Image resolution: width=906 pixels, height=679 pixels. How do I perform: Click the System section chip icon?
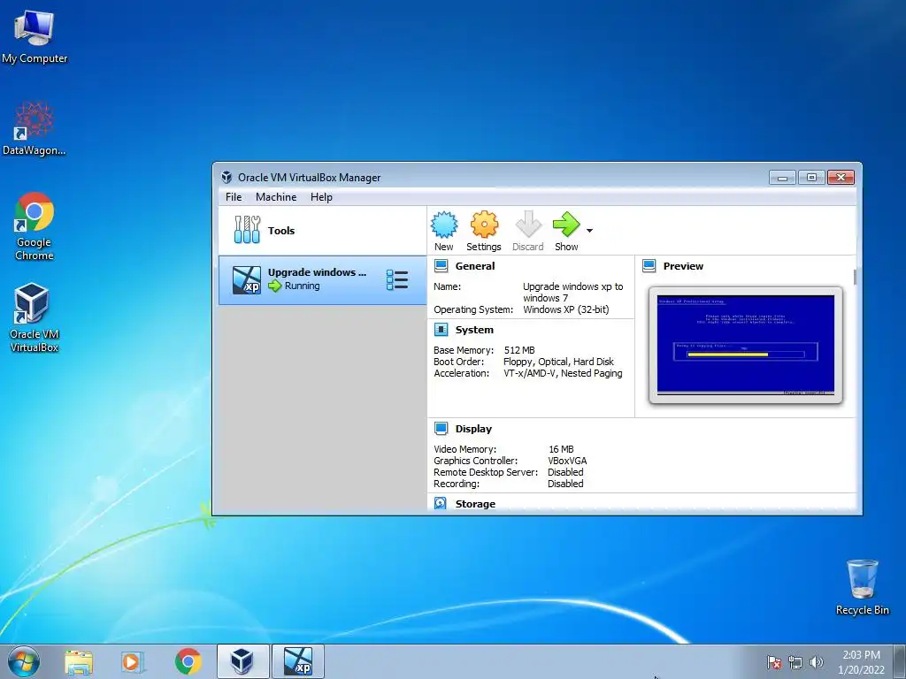[x=441, y=330]
